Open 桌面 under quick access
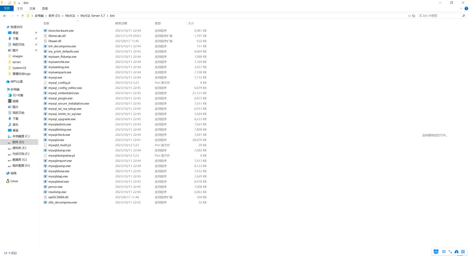Image resolution: width=469 pixels, height=256 pixels. click(15, 33)
